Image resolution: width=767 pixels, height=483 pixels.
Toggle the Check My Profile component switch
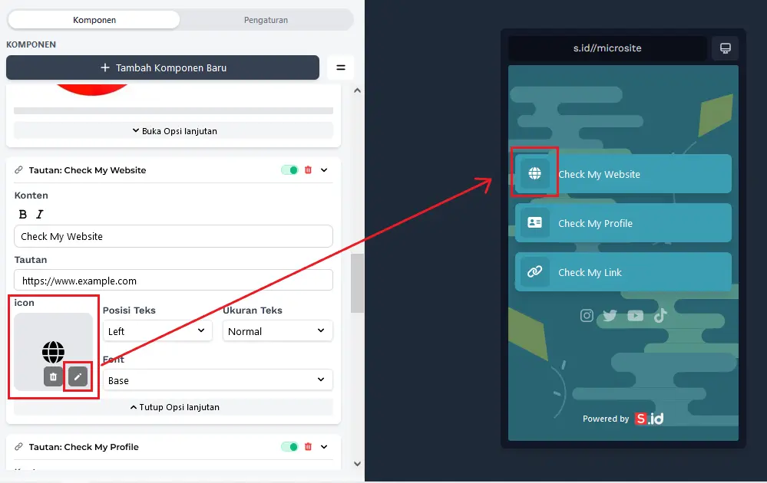289,447
